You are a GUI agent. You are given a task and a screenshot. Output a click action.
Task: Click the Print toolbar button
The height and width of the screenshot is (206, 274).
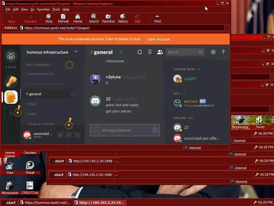point(157,19)
